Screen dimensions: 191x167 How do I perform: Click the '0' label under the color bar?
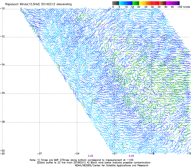[x=113, y=7]
